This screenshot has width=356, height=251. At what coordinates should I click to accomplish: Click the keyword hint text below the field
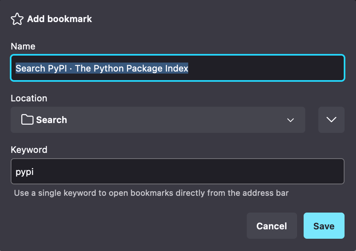tap(151, 193)
